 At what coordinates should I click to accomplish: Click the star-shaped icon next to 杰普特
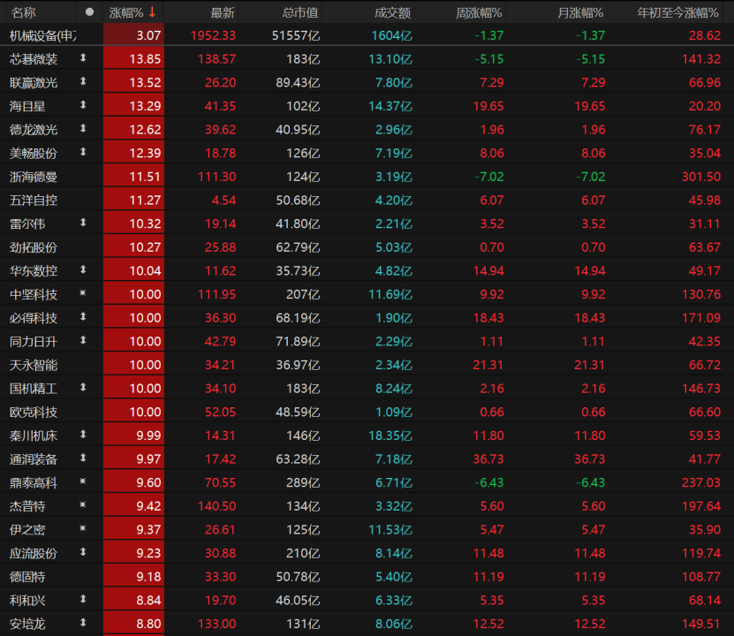coord(84,505)
